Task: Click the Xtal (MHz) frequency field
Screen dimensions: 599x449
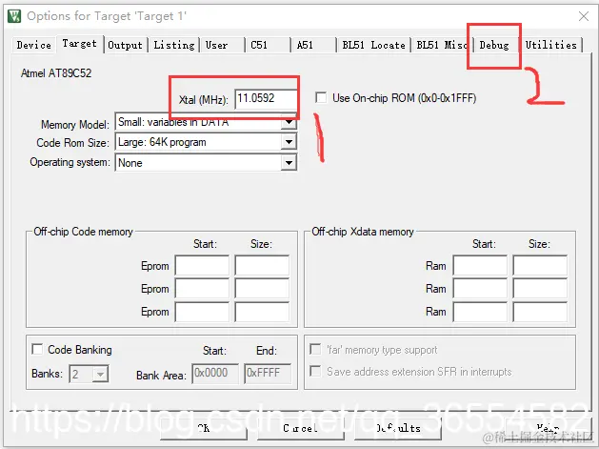Action: click(266, 99)
